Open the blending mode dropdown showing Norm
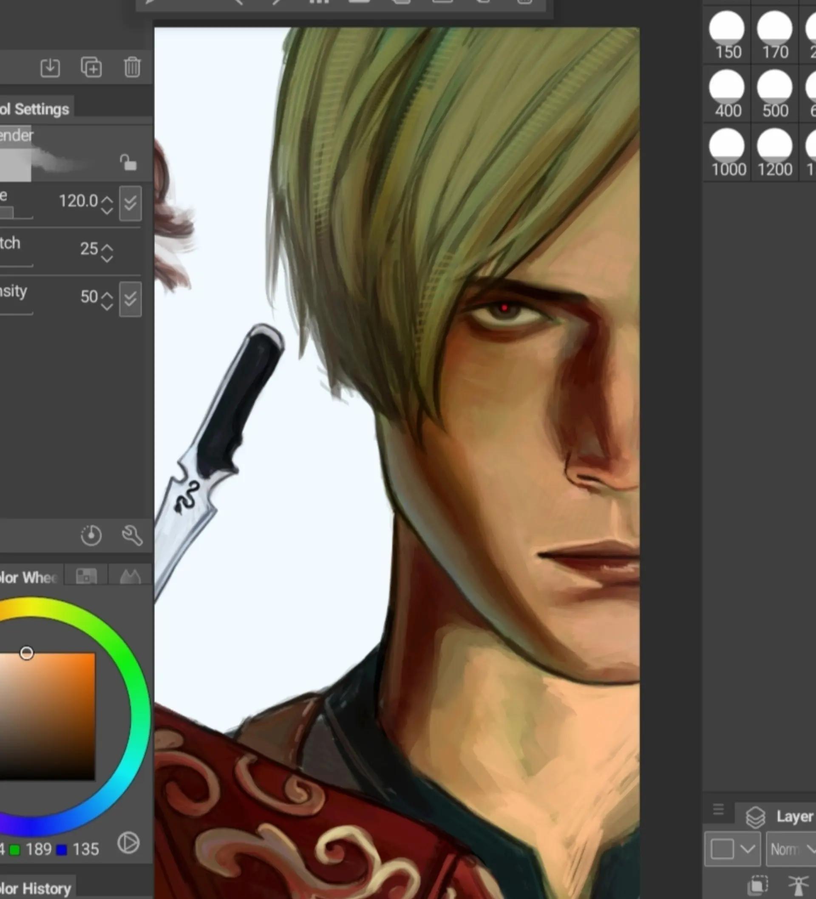 tap(791, 848)
